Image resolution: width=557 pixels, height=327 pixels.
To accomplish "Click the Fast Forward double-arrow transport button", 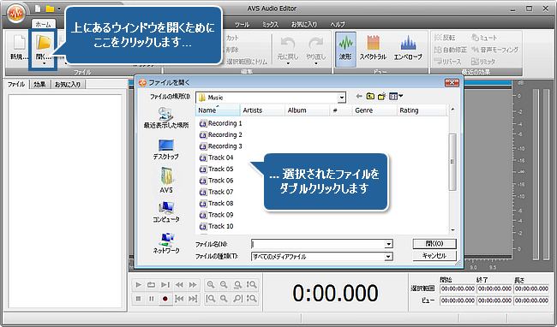I will [x=193, y=285].
